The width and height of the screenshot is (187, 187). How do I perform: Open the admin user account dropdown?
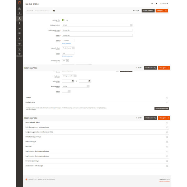pyautogui.click(x=164, y=3)
